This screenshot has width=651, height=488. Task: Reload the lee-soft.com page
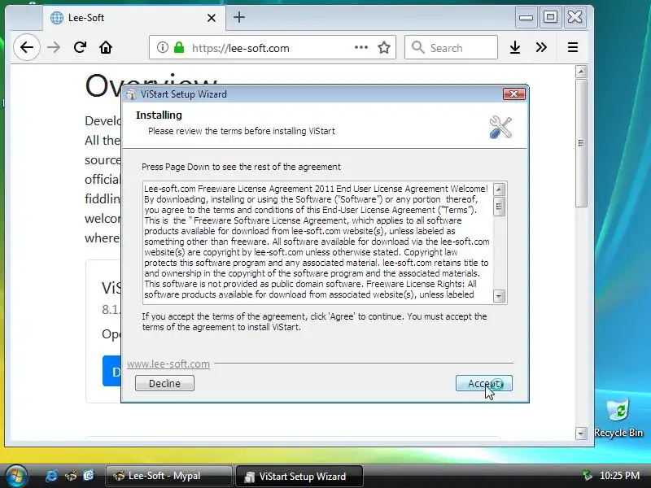(80, 47)
